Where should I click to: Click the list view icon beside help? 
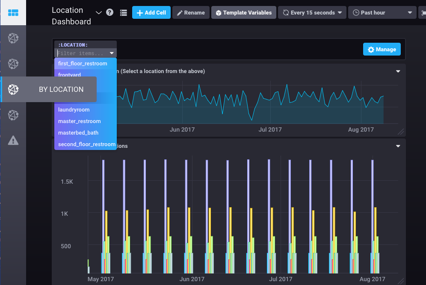pos(124,13)
